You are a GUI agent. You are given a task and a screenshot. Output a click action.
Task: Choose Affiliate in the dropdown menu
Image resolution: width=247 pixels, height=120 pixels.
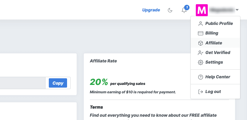click(x=215, y=43)
